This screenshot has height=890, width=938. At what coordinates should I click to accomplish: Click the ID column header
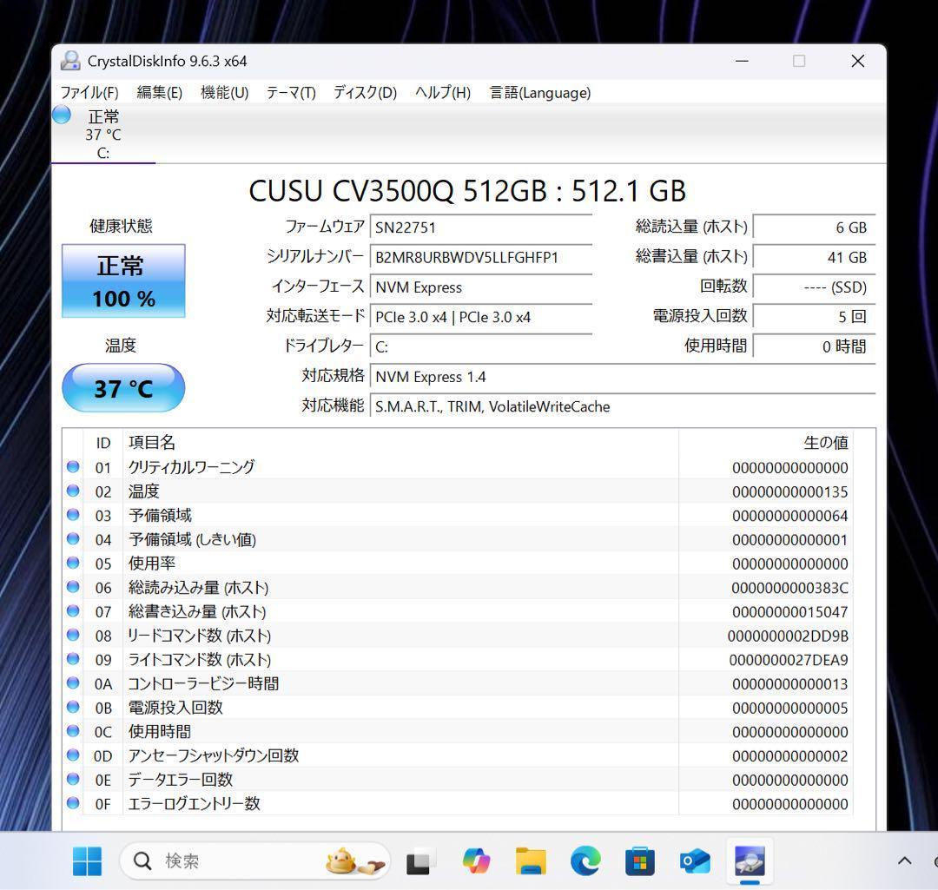click(x=102, y=443)
